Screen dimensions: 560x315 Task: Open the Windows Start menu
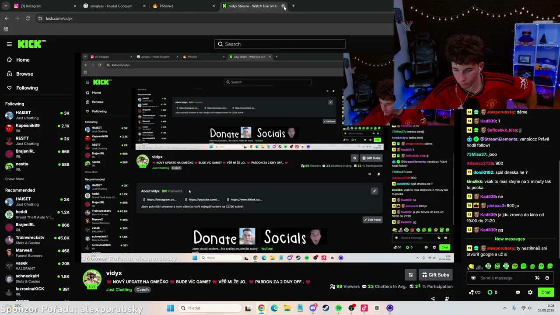click(x=171, y=308)
